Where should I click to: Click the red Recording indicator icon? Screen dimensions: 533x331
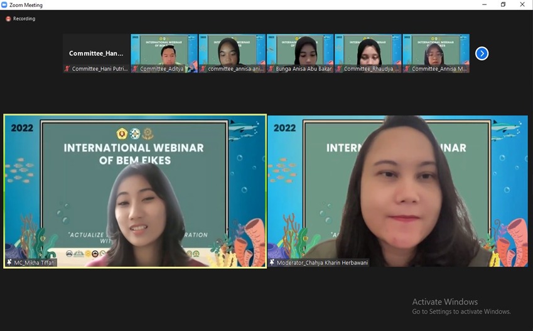pos(8,19)
